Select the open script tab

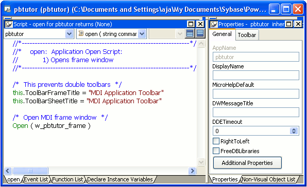pyautogui.click(x=13, y=179)
